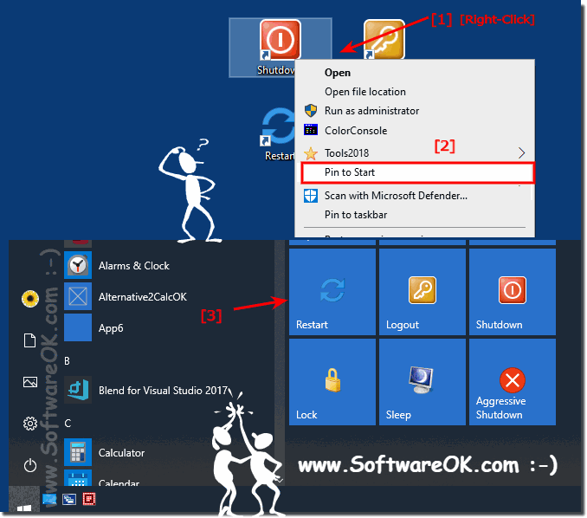Viewport: 587px width, 518px height.
Task: Launch Calculator from app list
Action: [x=169, y=453]
